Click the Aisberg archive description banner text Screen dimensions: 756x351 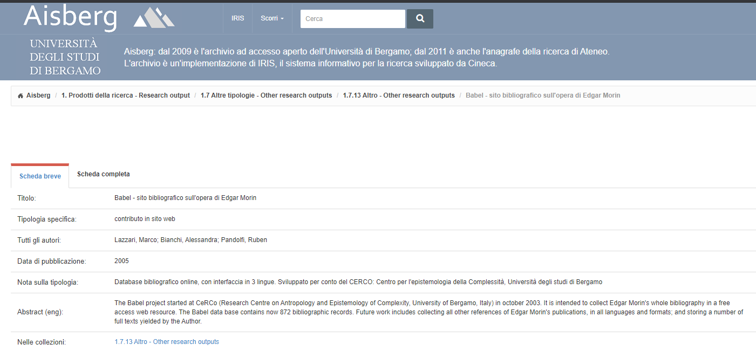pyautogui.click(x=366, y=57)
